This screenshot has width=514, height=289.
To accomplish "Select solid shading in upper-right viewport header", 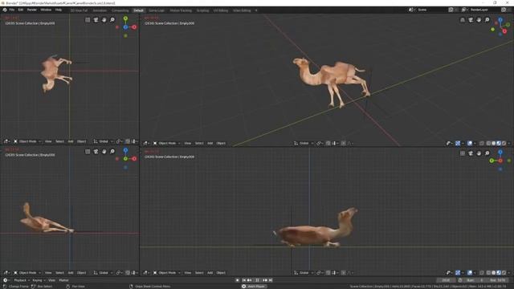I will [x=494, y=143].
